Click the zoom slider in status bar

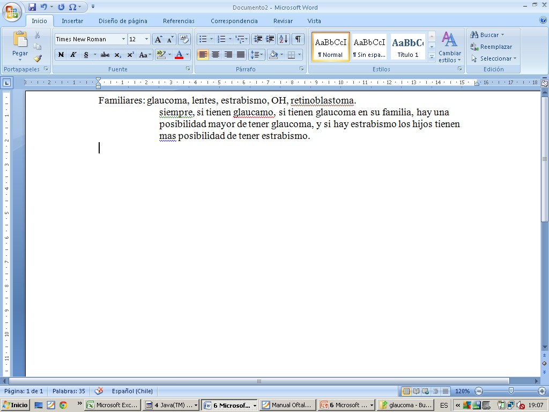click(x=511, y=391)
